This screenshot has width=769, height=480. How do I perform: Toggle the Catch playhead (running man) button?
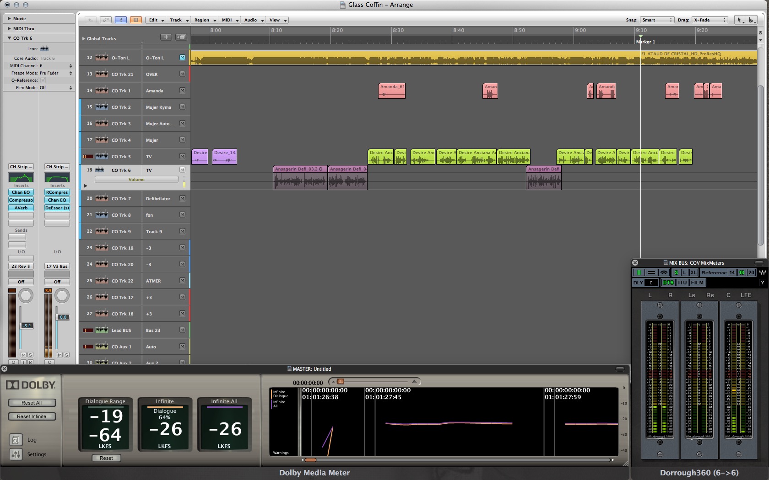121,20
